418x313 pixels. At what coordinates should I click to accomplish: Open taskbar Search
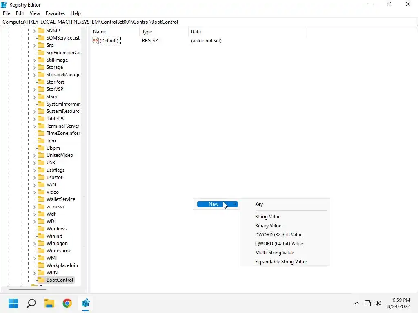(31, 303)
